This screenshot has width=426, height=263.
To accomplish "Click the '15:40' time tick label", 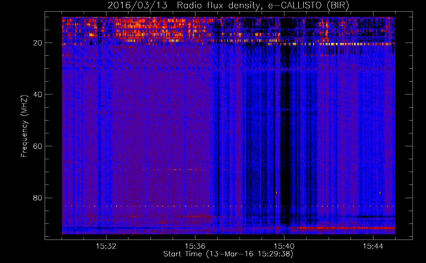I will (284, 246).
